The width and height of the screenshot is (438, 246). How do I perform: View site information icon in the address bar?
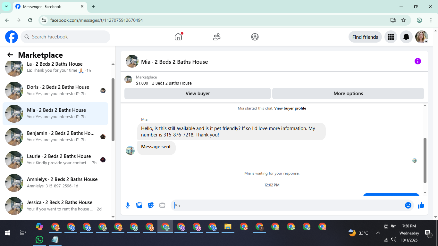pos(44,20)
